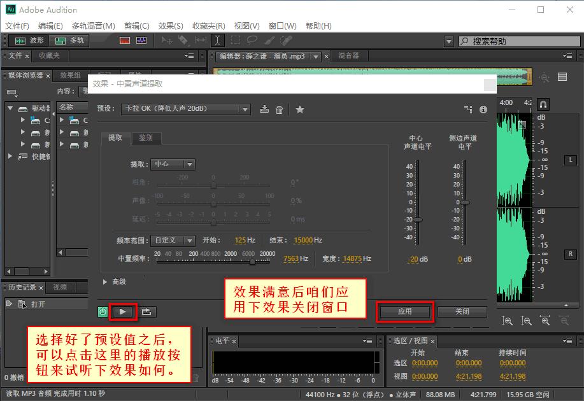Open effect info via the circled-i icon
The height and width of the screenshot is (401, 584).
[x=483, y=109]
